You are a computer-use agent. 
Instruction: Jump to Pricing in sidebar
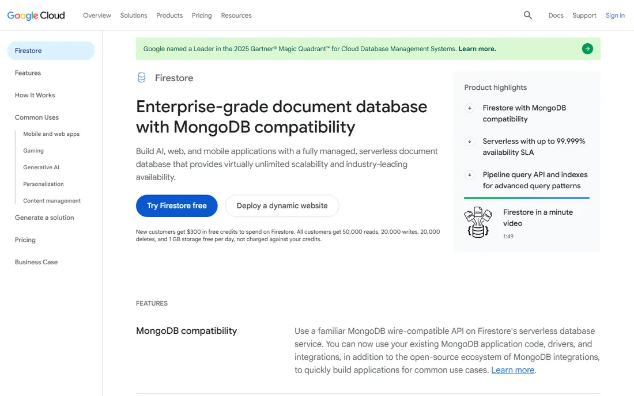click(x=25, y=239)
